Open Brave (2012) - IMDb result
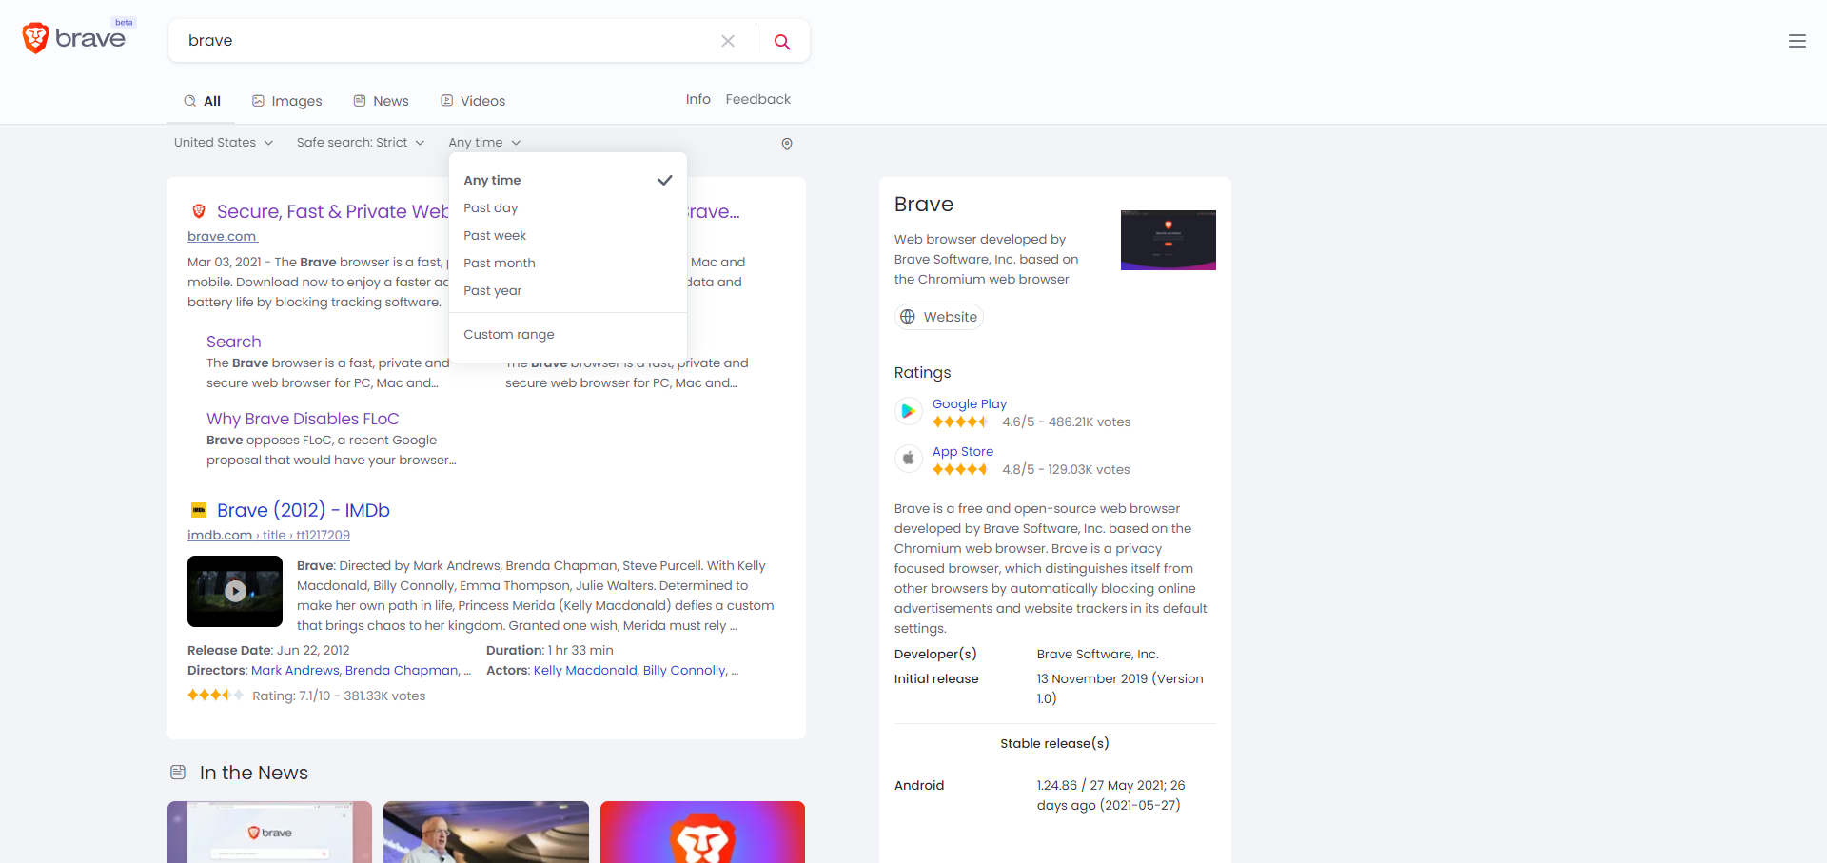The width and height of the screenshot is (1827, 863). click(x=304, y=510)
